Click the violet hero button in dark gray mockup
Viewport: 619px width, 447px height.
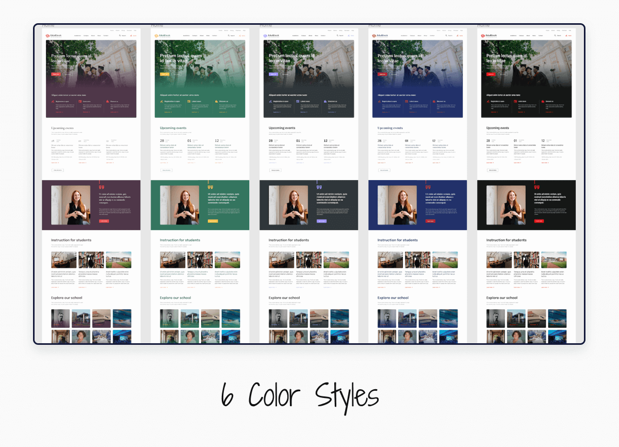click(273, 74)
